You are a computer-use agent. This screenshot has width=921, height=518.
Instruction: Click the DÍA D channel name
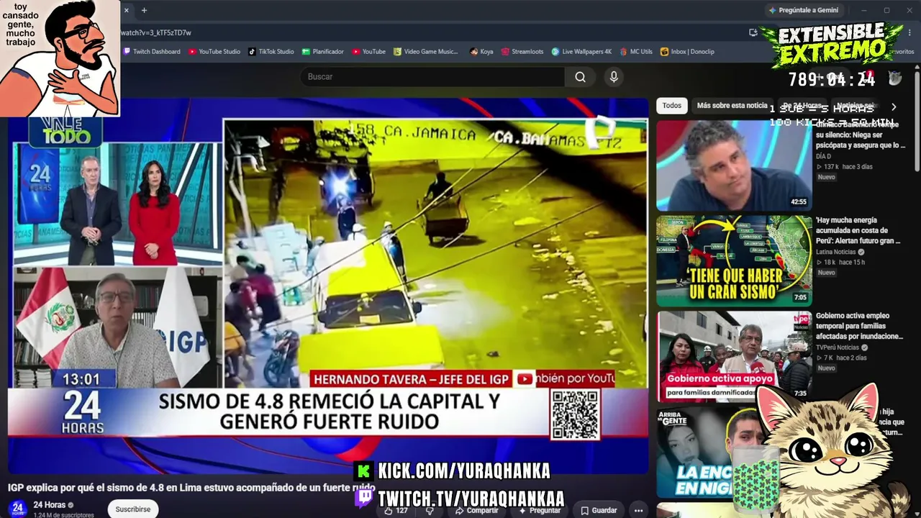pos(823,156)
